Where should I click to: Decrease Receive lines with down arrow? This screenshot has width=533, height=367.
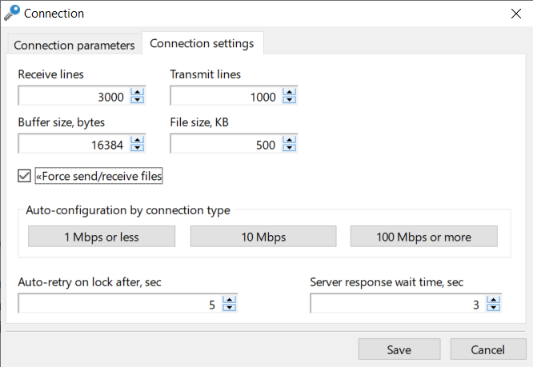click(138, 100)
